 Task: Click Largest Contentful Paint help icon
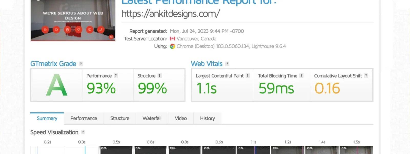click(248, 75)
